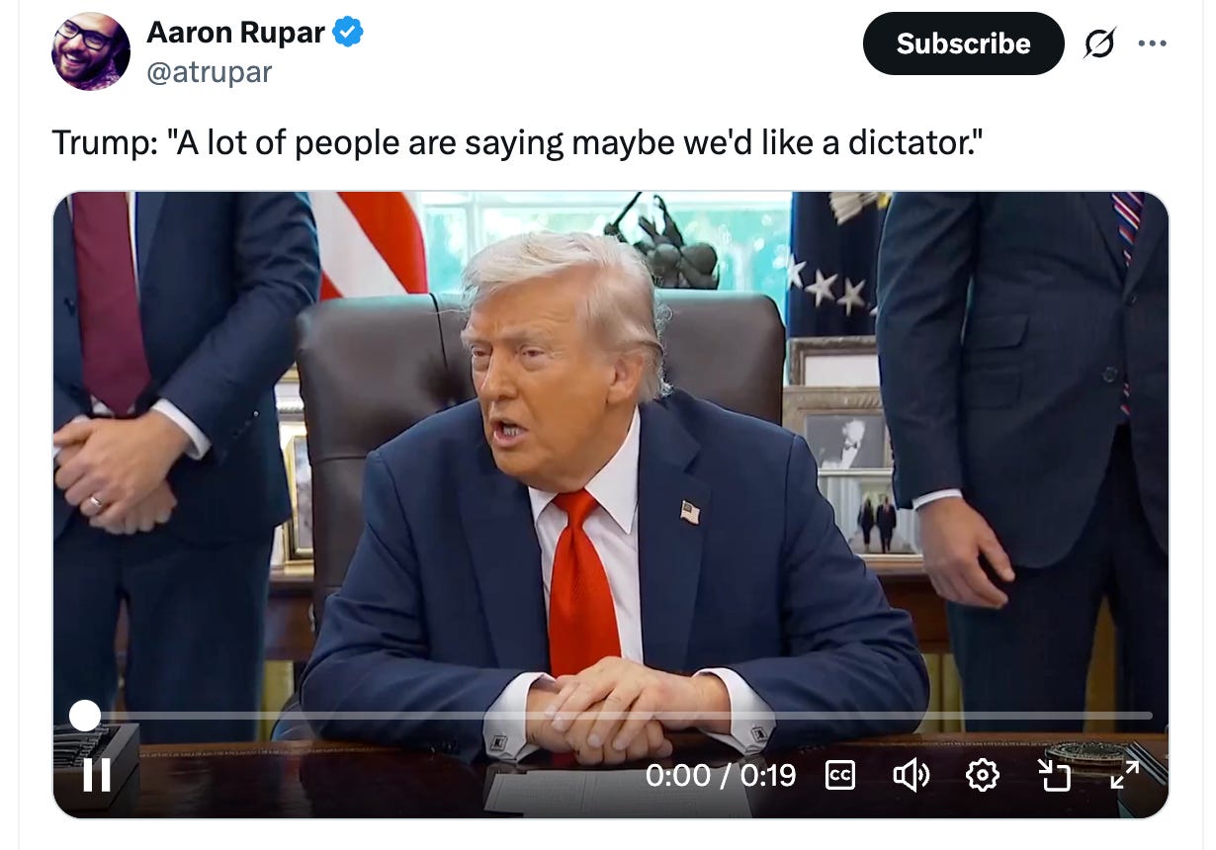The width and height of the screenshot is (1216, 850).
Task: Open the @atrupar handle link
Action: click(209, 72)
